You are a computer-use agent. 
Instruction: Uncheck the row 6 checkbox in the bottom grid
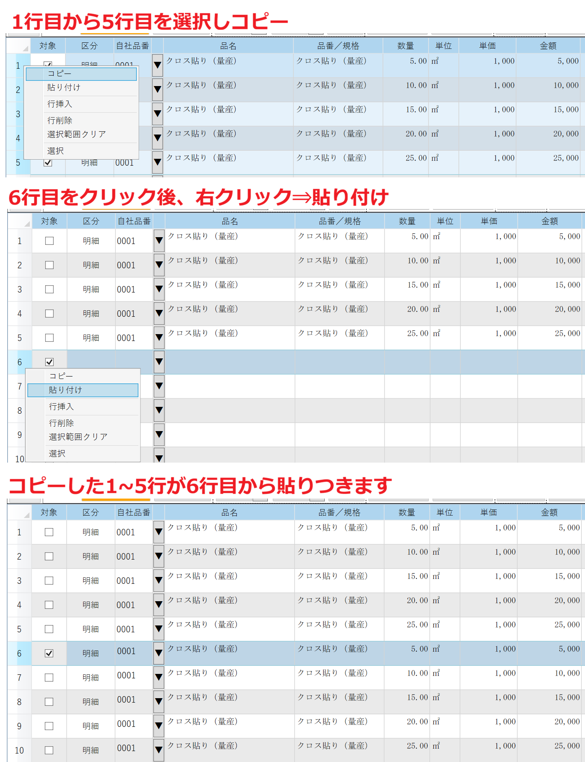[49, 653]
